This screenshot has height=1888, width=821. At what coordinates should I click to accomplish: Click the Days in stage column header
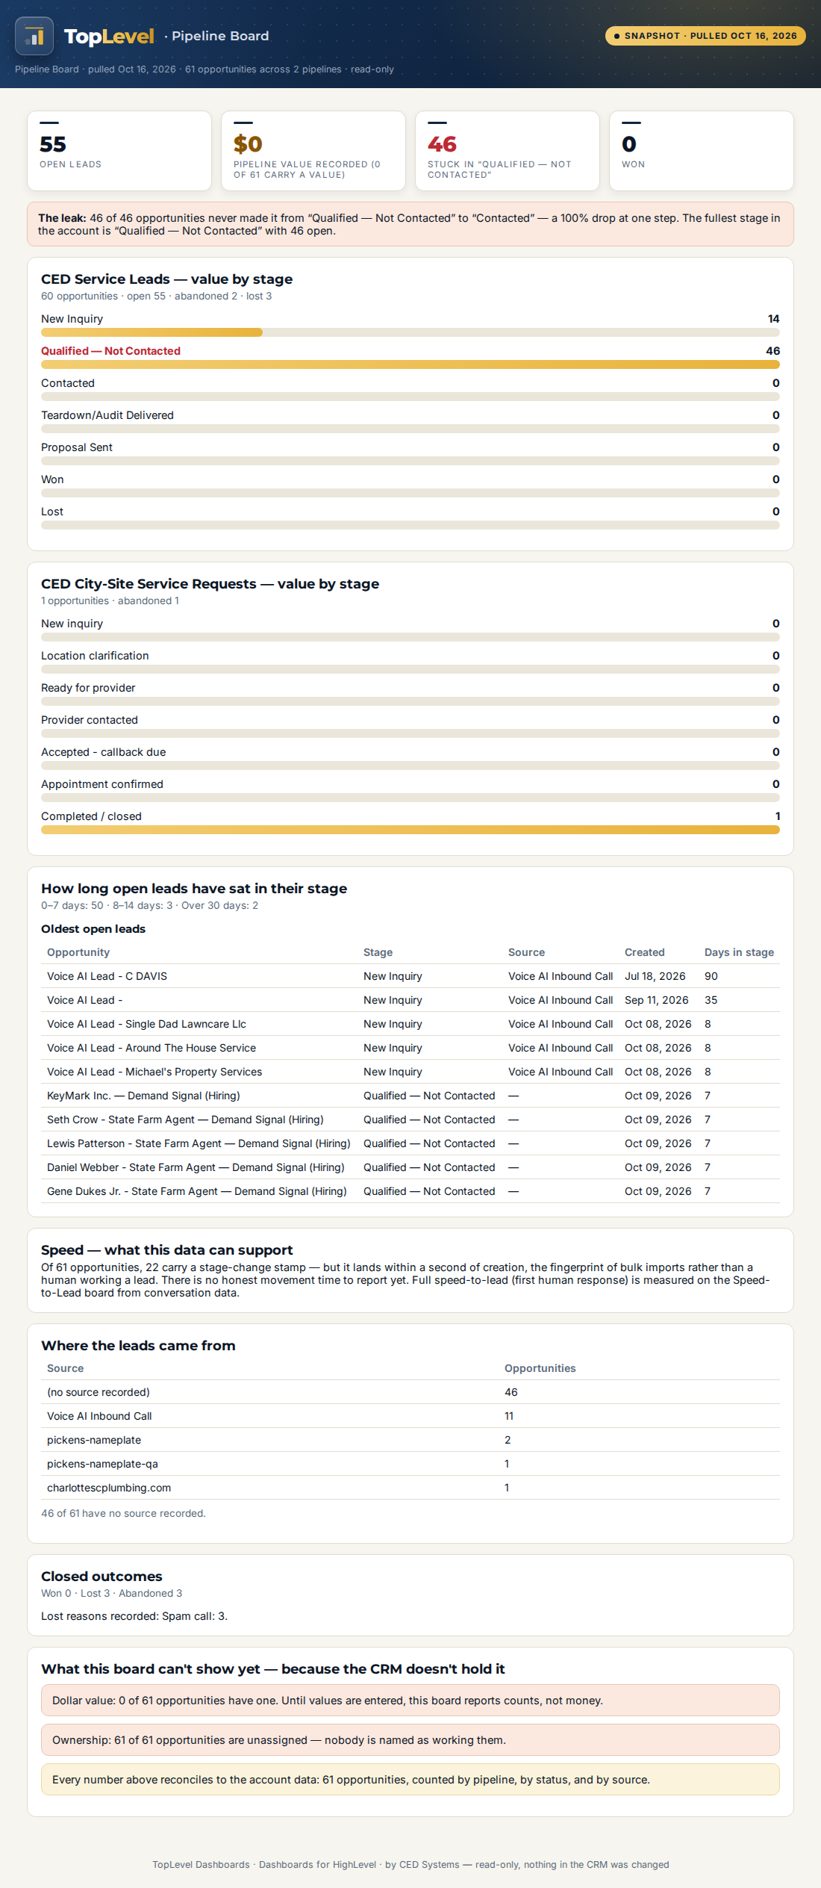tap(739, 952)
